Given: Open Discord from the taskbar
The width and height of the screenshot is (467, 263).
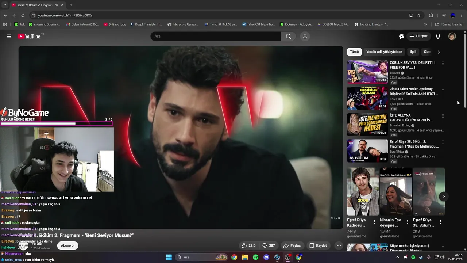Looking at the screenshot, I should (x=266, y=257).
